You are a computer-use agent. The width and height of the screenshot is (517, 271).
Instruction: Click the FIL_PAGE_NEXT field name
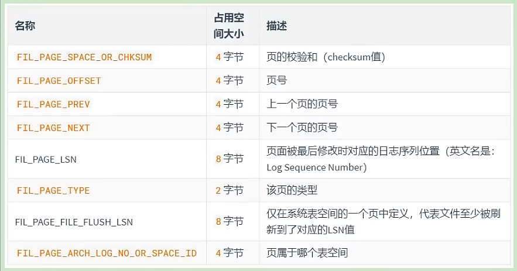tap(53, 128)
